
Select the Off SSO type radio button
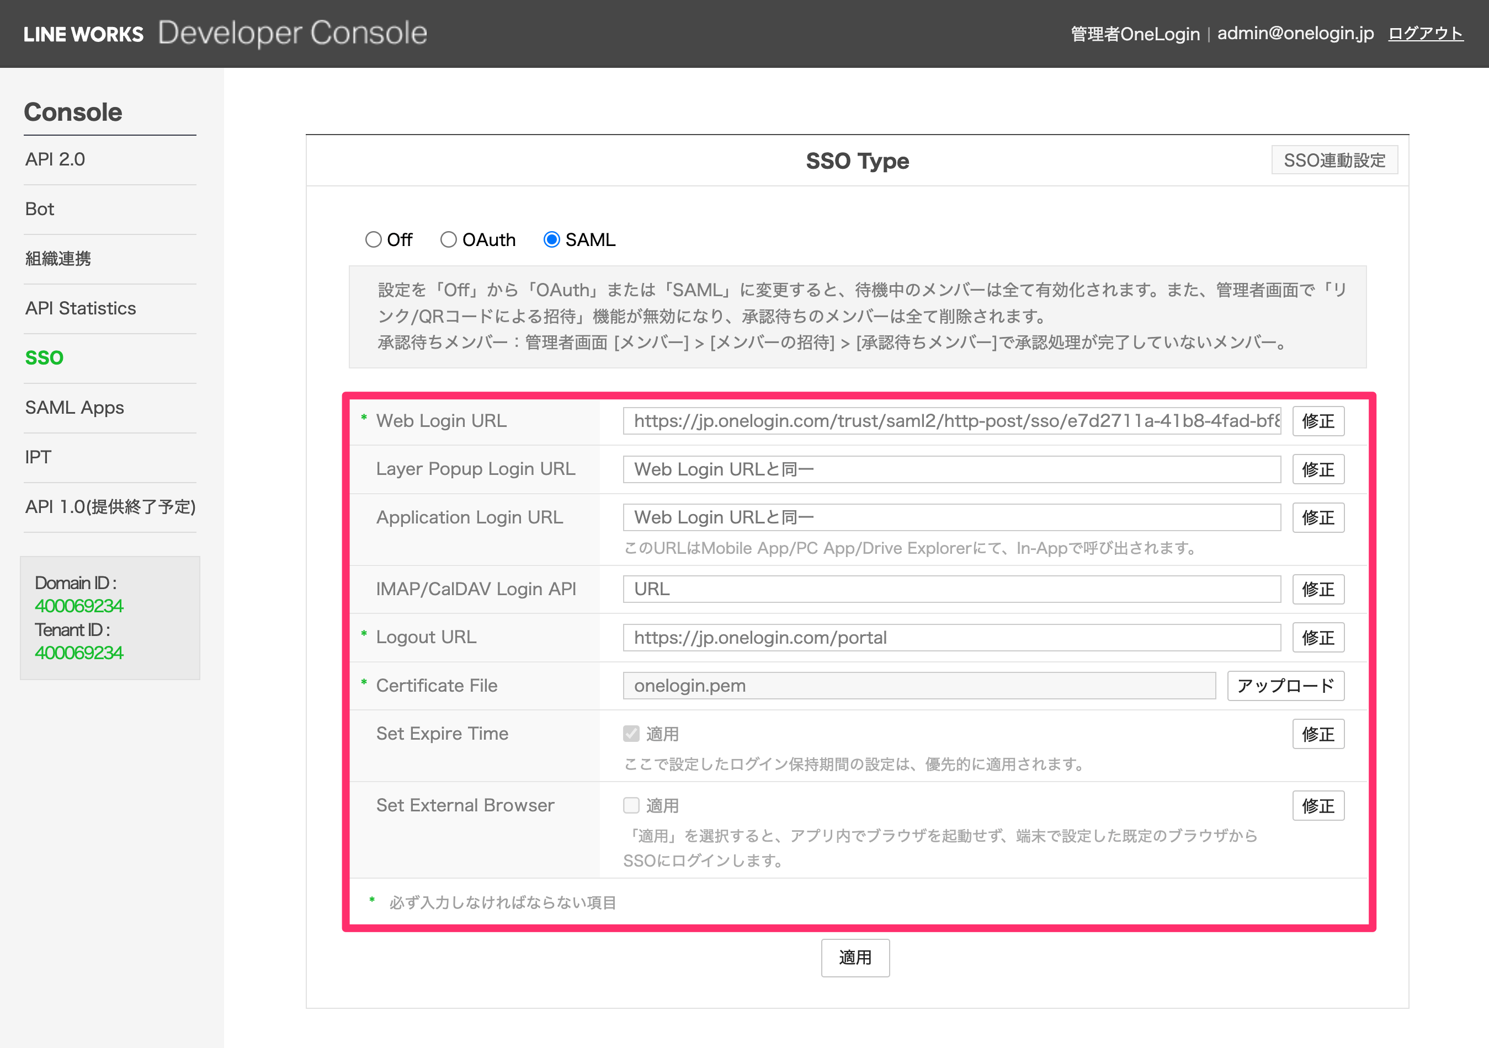(373, 240)
